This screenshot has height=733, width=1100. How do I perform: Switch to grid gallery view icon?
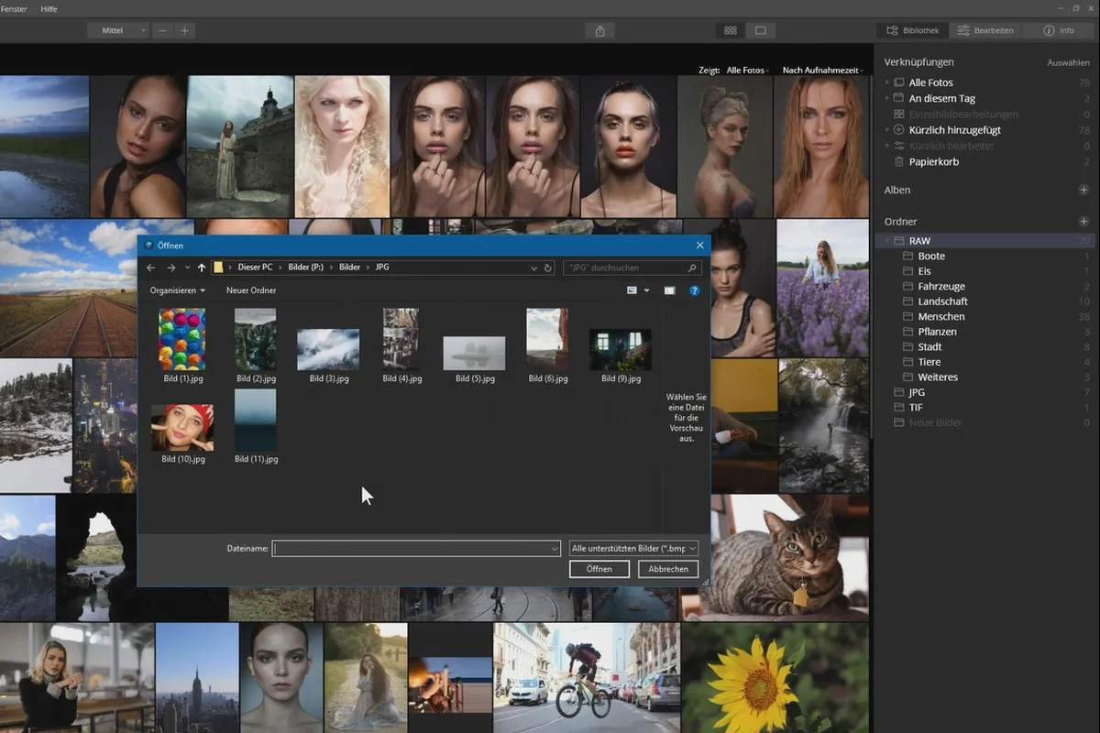[x=731, y=30]
